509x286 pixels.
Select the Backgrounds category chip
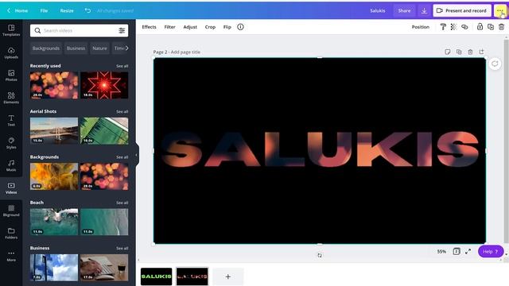pyautogui.click(x=46, y=48)
